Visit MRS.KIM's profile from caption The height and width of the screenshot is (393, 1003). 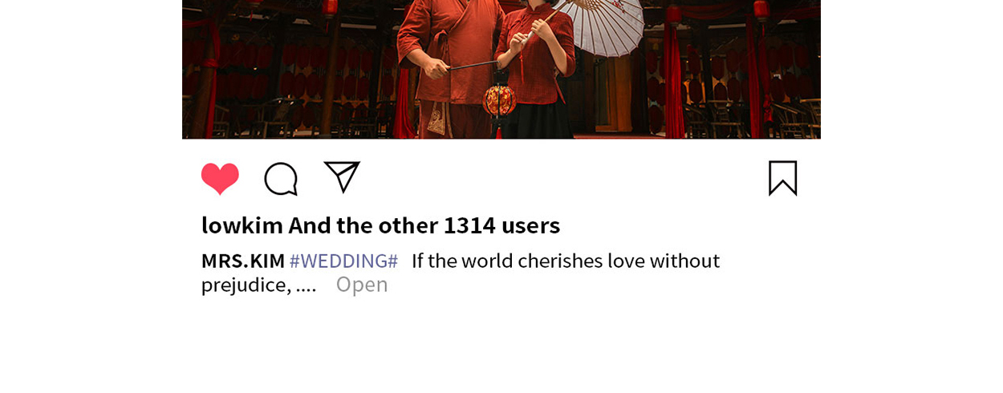point(243,261)
